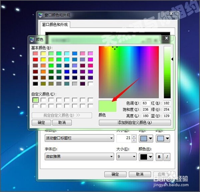Viewport: 200px width, 192px height.
Task: Pick the dark green swatch in fifth row
Action: [x=51, y=78]
